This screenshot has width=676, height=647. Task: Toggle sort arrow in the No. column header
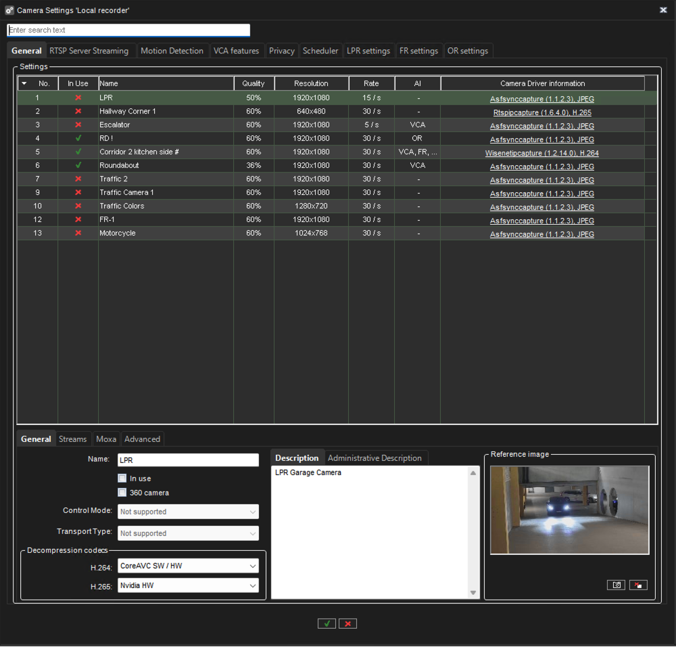pos(25,84)
